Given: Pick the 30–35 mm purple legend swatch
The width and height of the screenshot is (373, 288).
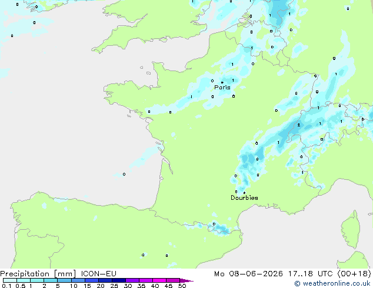Looking at the screenshot, I should click(x=132, y=280).
